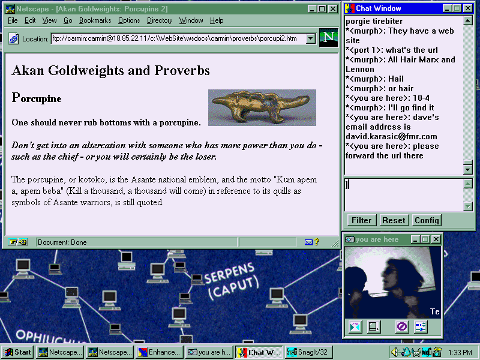The image size is (480, 360).
Task: Click the Reset button in Chat Window
Action: click(394, 220)
